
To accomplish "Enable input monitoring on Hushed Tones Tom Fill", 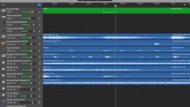I will (x=14, y=103).
